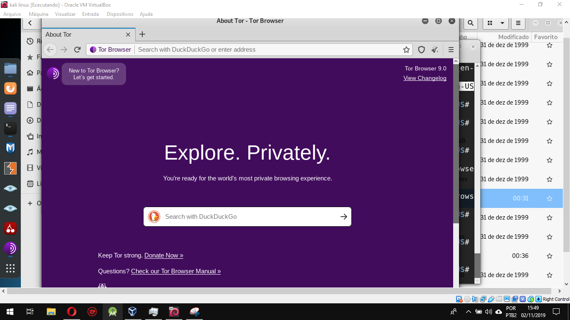Screen dimensions: 570x320
Task: Open the Ajuda menu
Action: point(146,14)
